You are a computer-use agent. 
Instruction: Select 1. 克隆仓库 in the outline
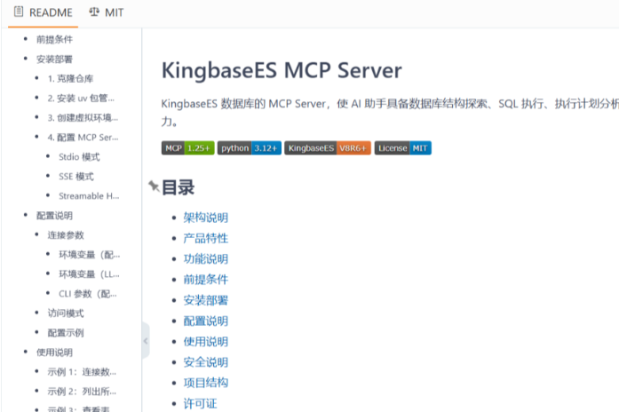click(x=70, y=78)
